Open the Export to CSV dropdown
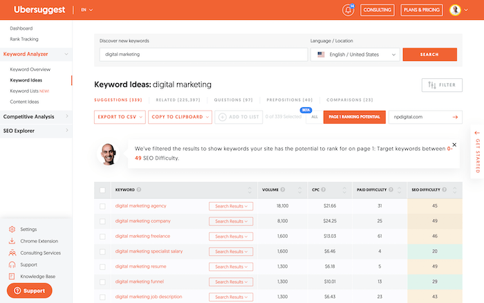Image resolution: width=484 pixels, height=303 pixels. coord(120,117)
